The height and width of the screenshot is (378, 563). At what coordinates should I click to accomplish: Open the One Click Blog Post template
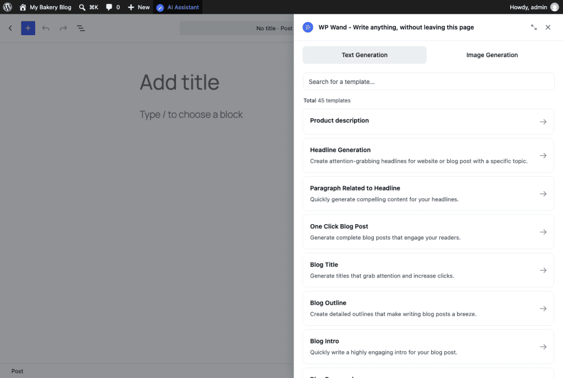pyautogui.click(x=428, y=232)
